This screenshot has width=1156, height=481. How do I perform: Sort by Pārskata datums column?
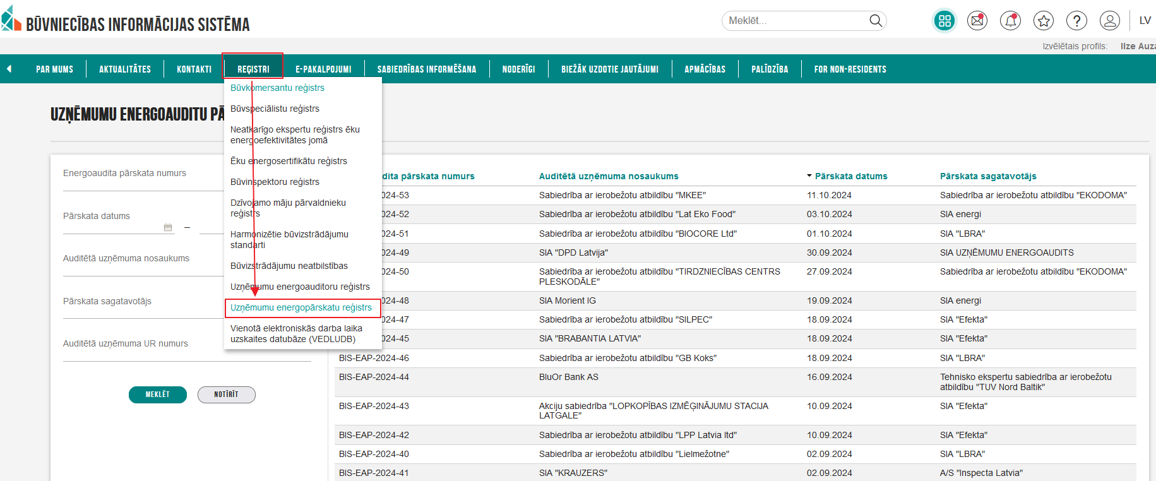tap(850, 176)
